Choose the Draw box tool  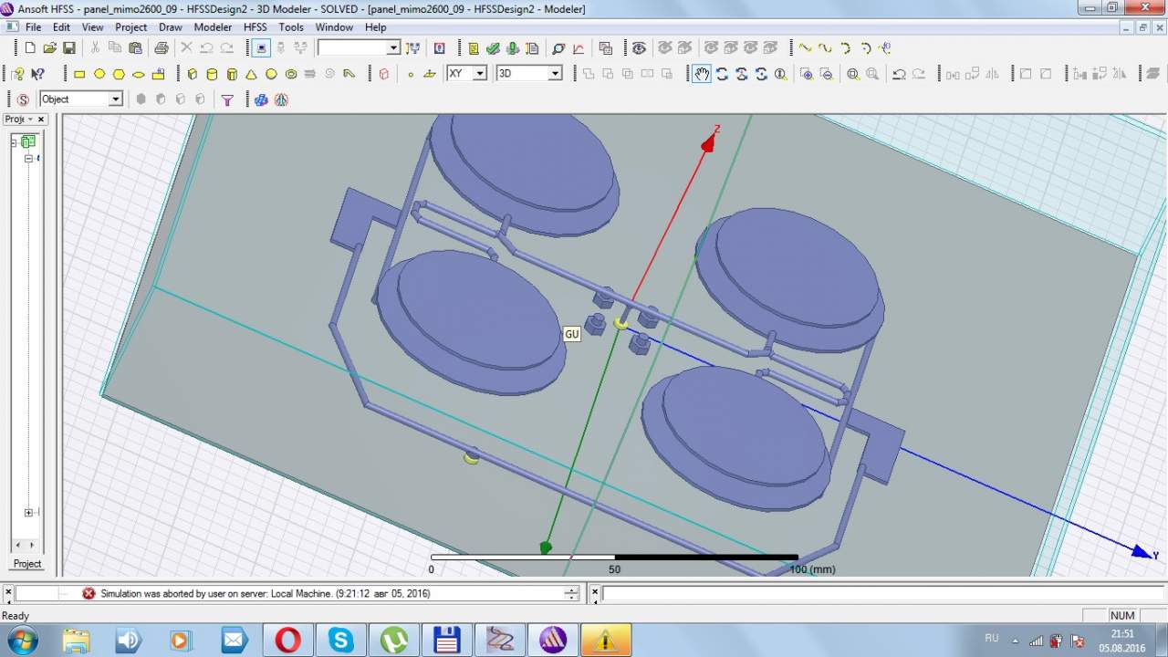192,74
